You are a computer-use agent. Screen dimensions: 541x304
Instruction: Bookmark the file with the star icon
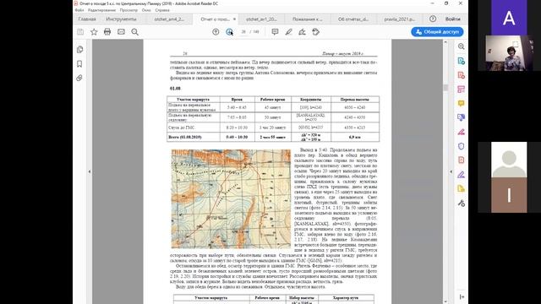click(x=94, y=32)
